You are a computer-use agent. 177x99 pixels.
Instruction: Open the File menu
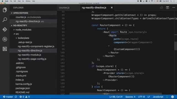click(11, 1)
